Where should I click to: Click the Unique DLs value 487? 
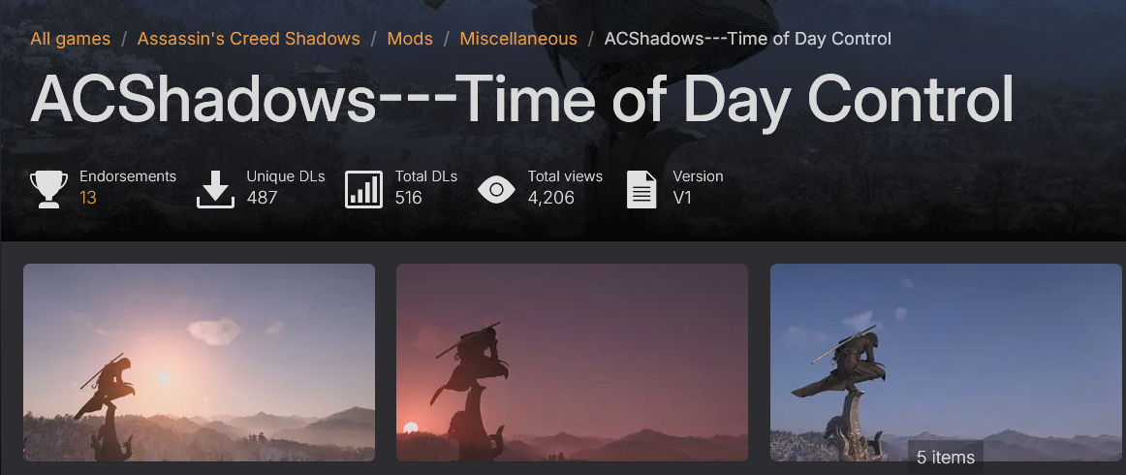click(262, 198)
